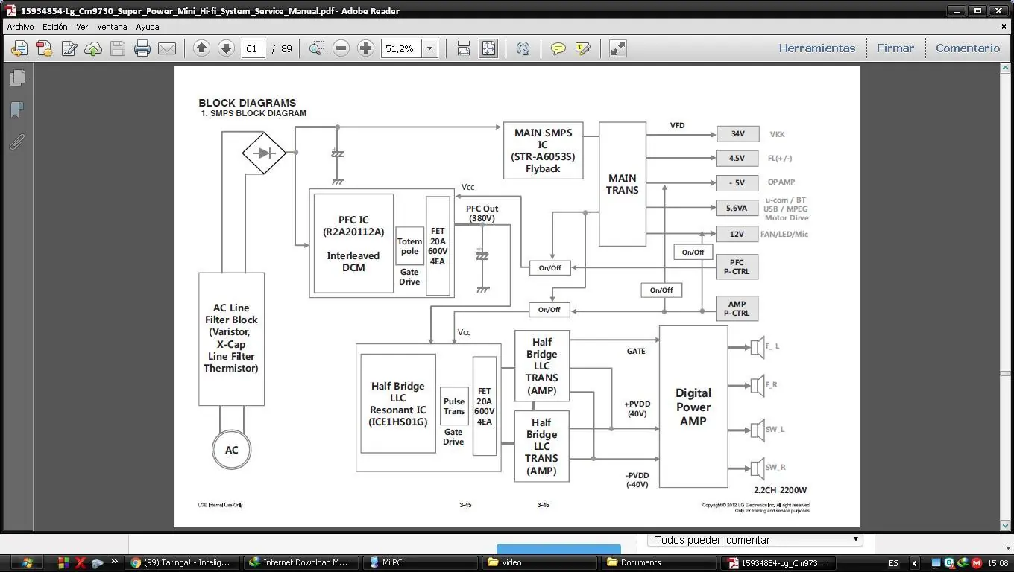Screen dimensions: 1014x572
Task: Open the Archivo menu
Action: click(x=21, y=27)
